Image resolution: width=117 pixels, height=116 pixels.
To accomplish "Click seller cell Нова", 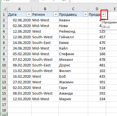I will coord(73,26).
